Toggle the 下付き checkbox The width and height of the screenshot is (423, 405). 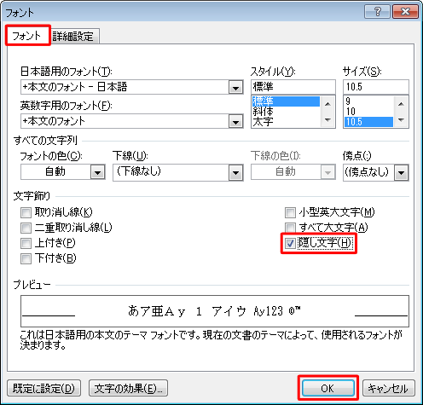(x=26, y=258)
